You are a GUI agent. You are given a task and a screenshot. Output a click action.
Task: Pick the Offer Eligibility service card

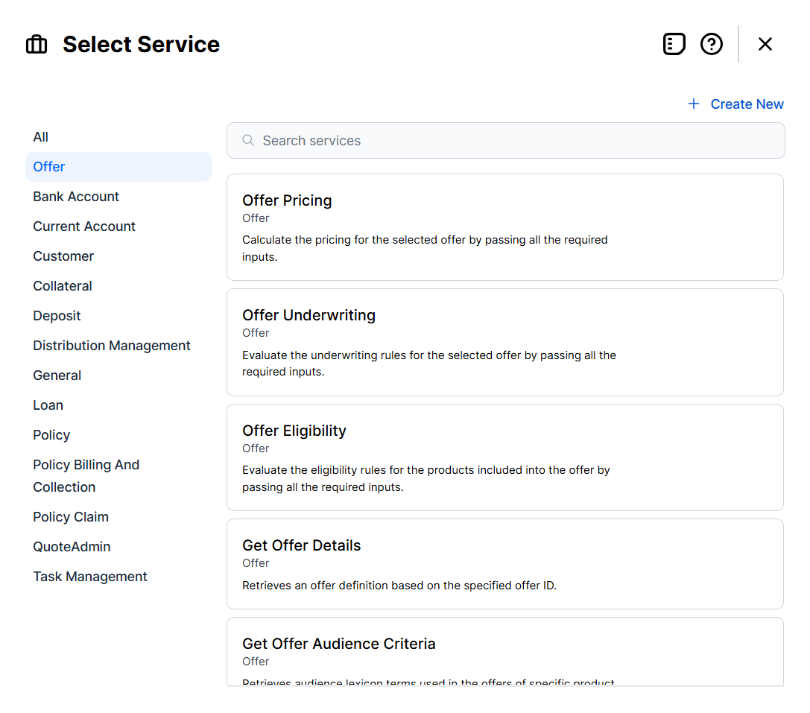pos(504,457)
